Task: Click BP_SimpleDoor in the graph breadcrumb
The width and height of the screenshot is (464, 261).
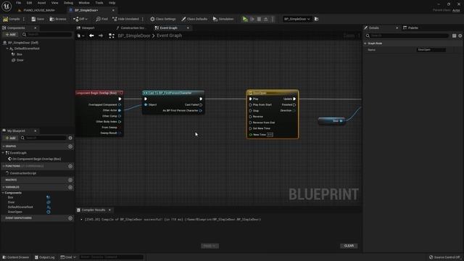Action: click(x=134, y=36)
